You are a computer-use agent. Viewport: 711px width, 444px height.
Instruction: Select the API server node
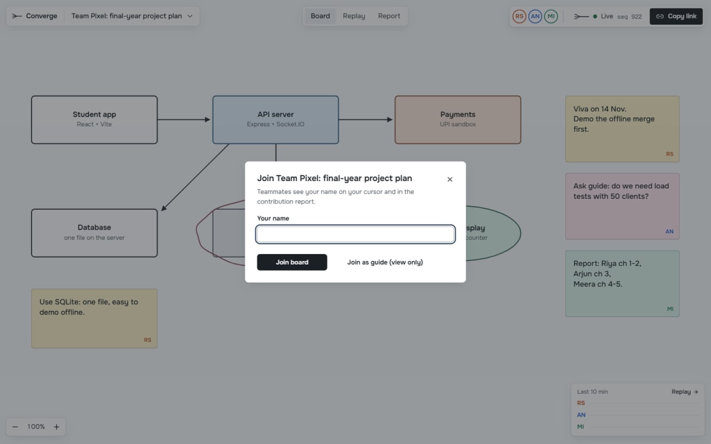coord(276,120)
